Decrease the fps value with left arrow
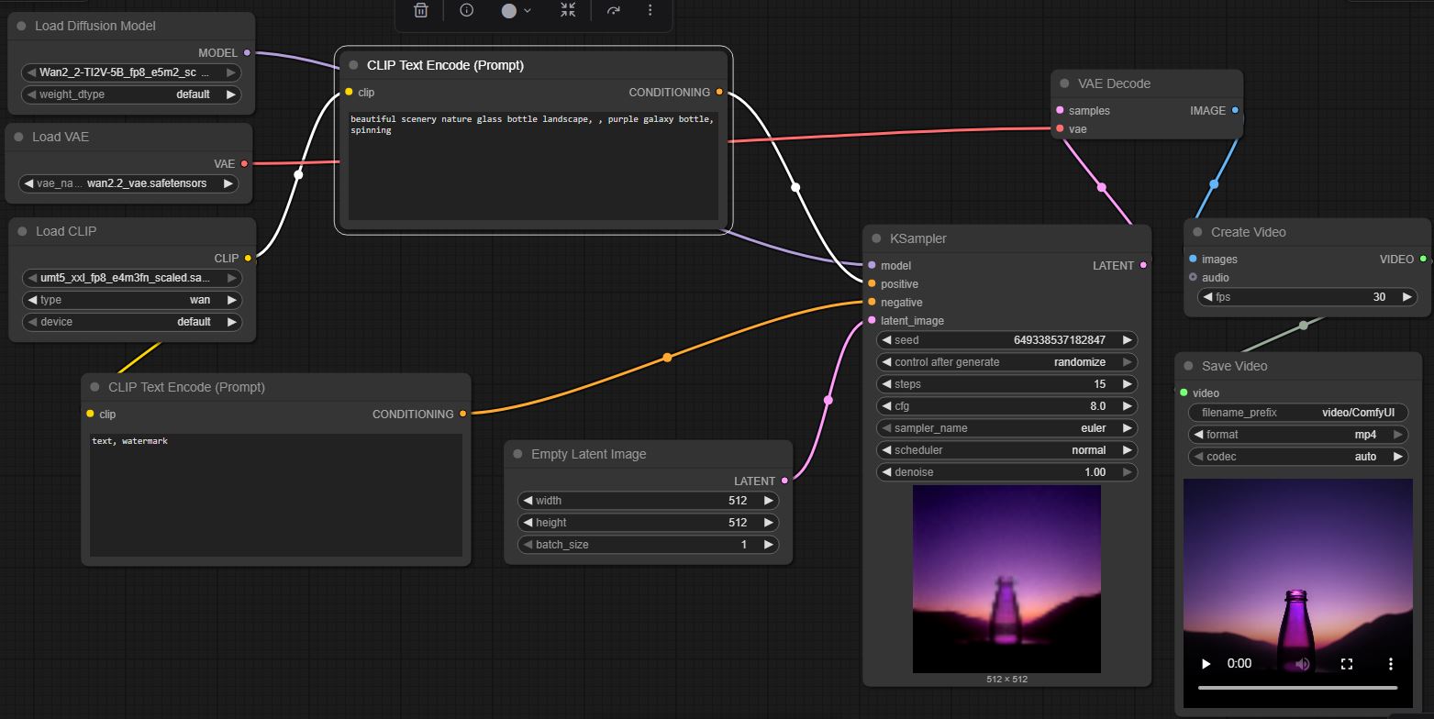 point(1206,297)
